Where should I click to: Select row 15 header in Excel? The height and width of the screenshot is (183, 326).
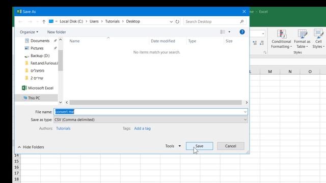(x=16, y=161)
